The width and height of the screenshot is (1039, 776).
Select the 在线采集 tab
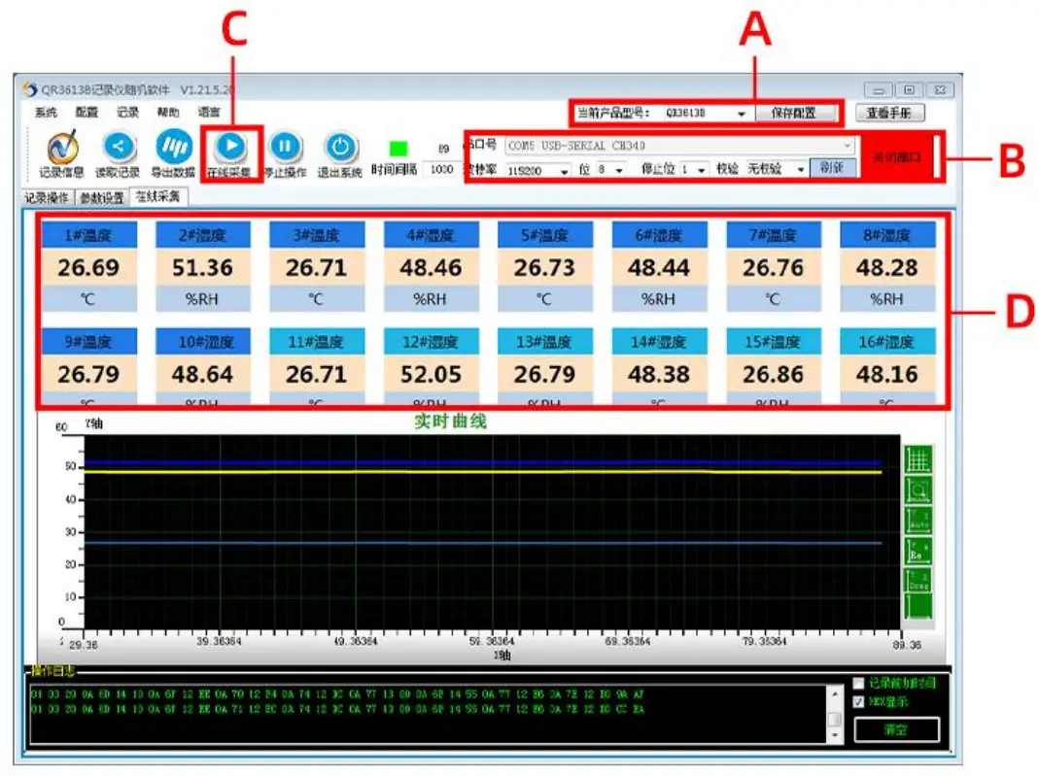(157, 196)
